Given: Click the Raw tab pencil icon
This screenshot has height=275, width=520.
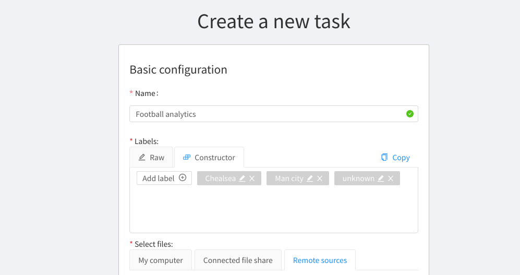Looking at the screenshot, I should click(x=142, y=157).
